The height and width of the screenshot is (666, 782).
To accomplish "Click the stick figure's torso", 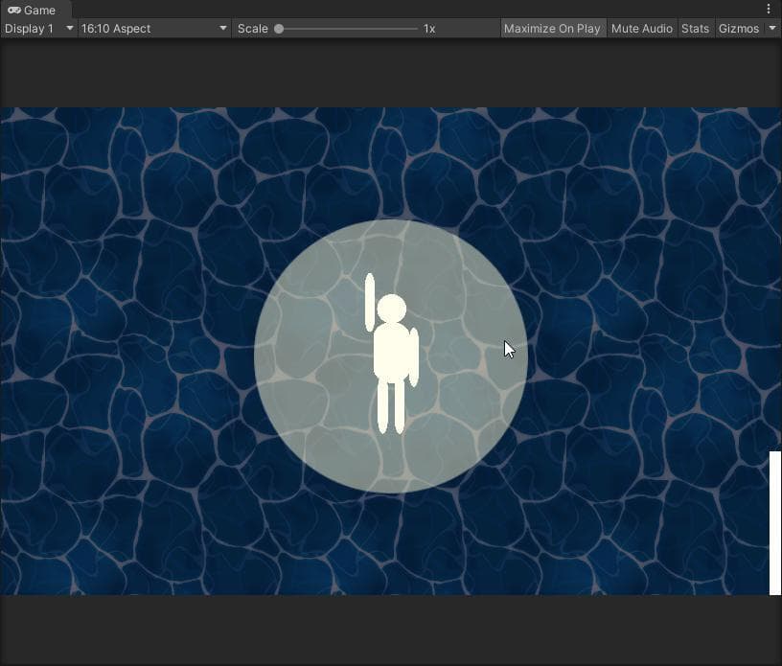I will 393,354.
